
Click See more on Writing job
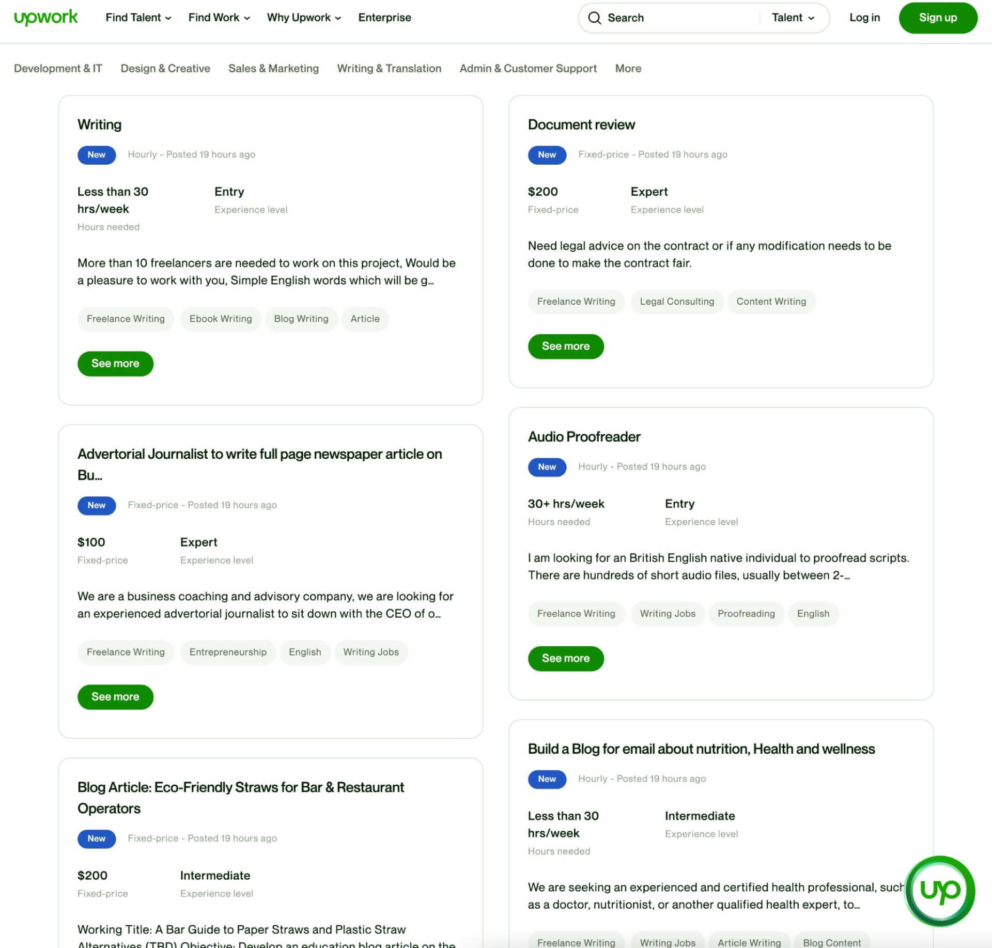(115, 363)
